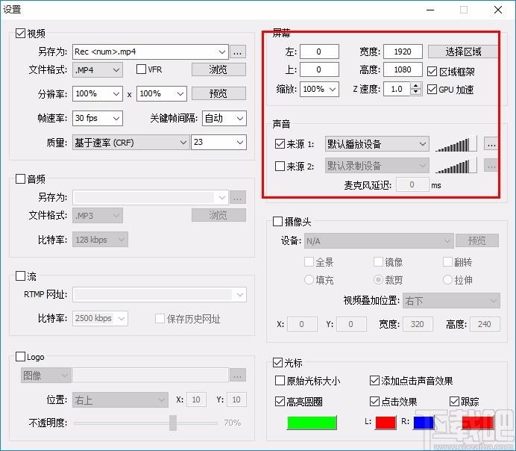The width and height of the screenshot is (516, 451).
Task: Click video 浏览 button
Action: pyautogui.click(x=218, y=69)
